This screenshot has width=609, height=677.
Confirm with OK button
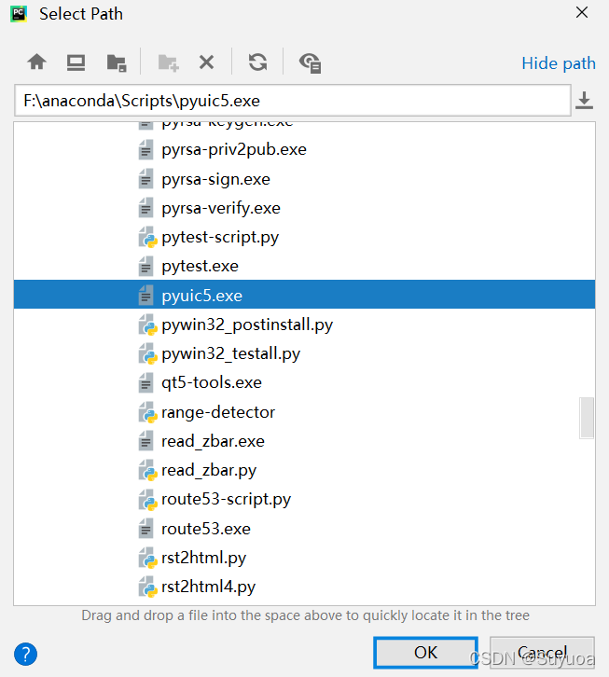pos(425,653)
